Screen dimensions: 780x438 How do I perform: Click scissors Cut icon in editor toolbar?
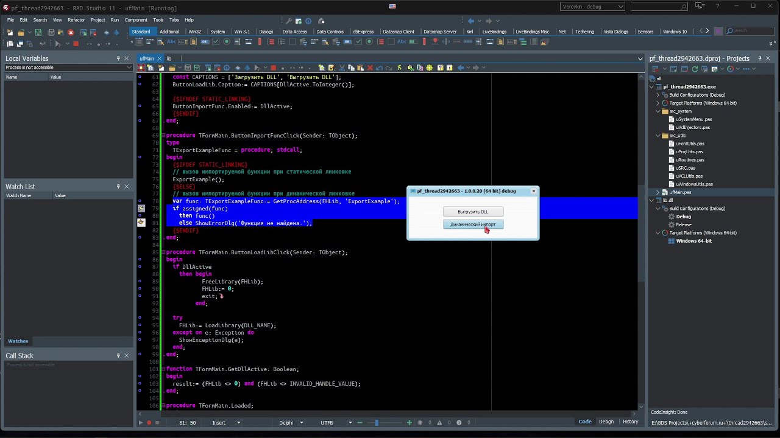click(342, 68)
